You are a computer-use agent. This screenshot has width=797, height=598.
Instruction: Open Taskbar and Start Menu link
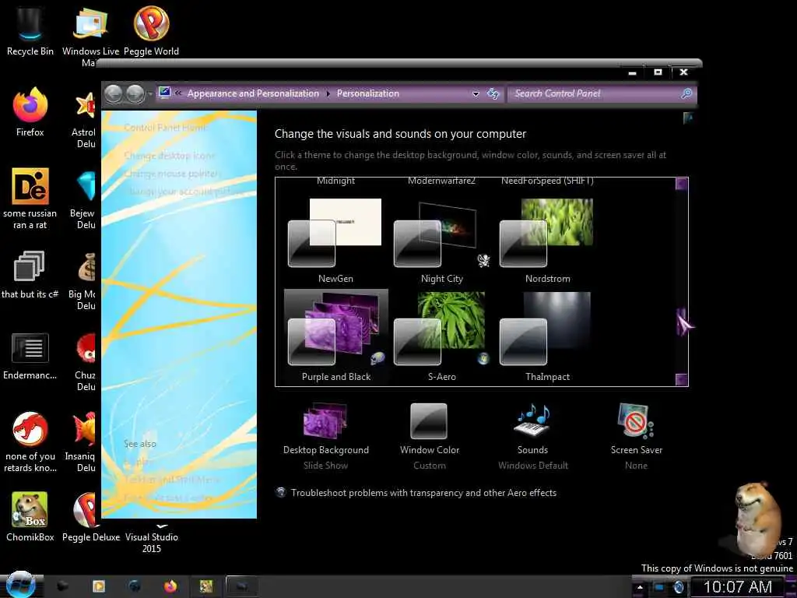(171, 480)
